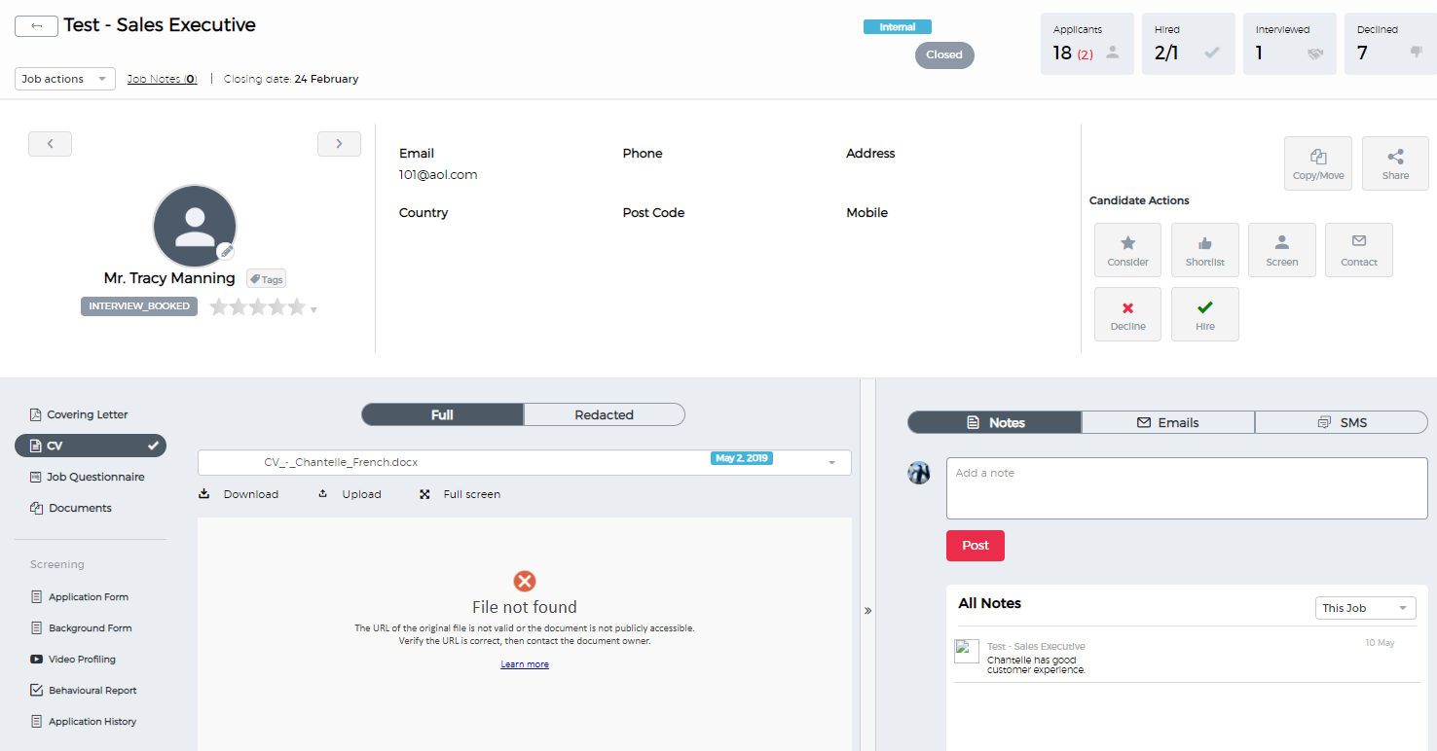Switch to the Notes tab

[995, 422]
